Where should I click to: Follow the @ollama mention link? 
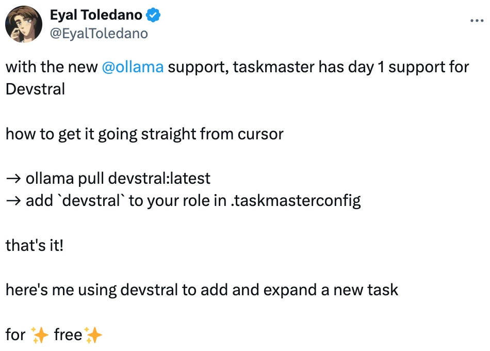(x=133, y=67)
